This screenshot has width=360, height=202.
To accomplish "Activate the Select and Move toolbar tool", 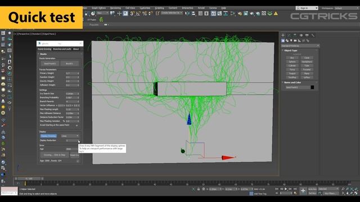I will [x=119, y=13].
